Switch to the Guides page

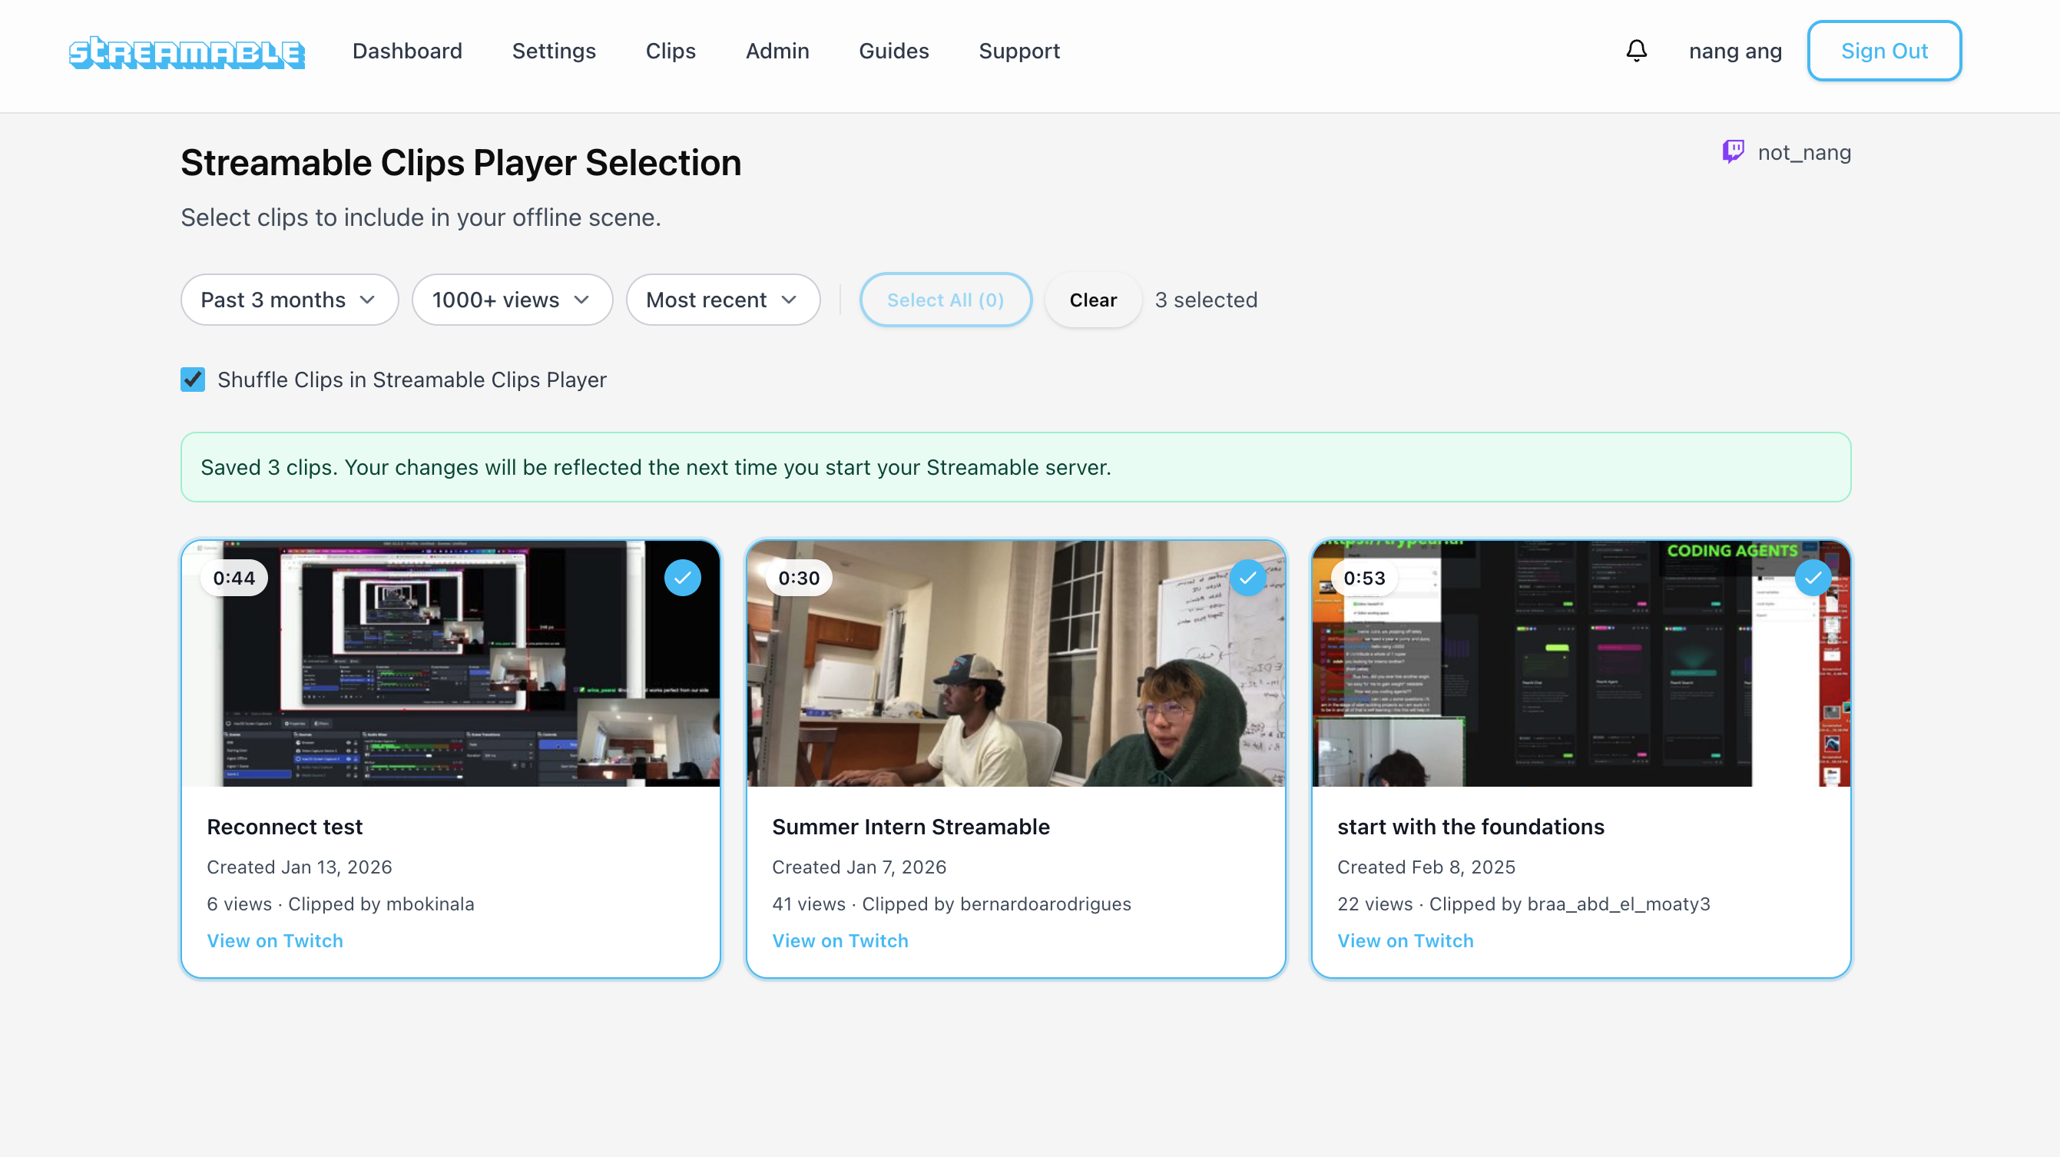coord(893,51)
